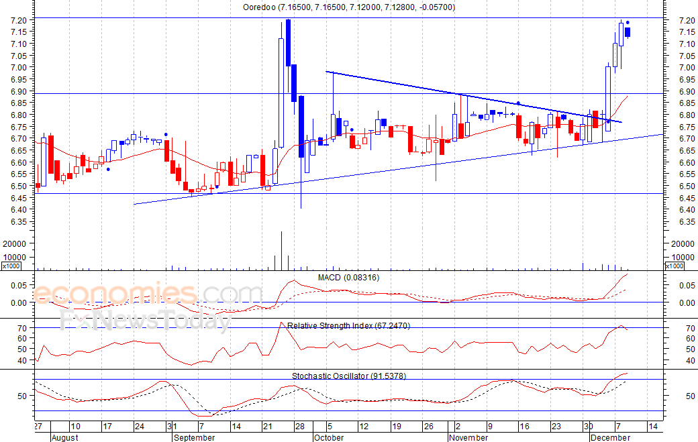Click date label 5 in October
The image size is (698, 442).
pyautogui.click(x=330, y=426)
